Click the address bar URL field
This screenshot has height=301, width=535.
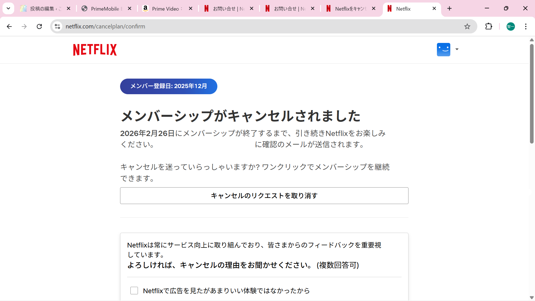(251, 26)
